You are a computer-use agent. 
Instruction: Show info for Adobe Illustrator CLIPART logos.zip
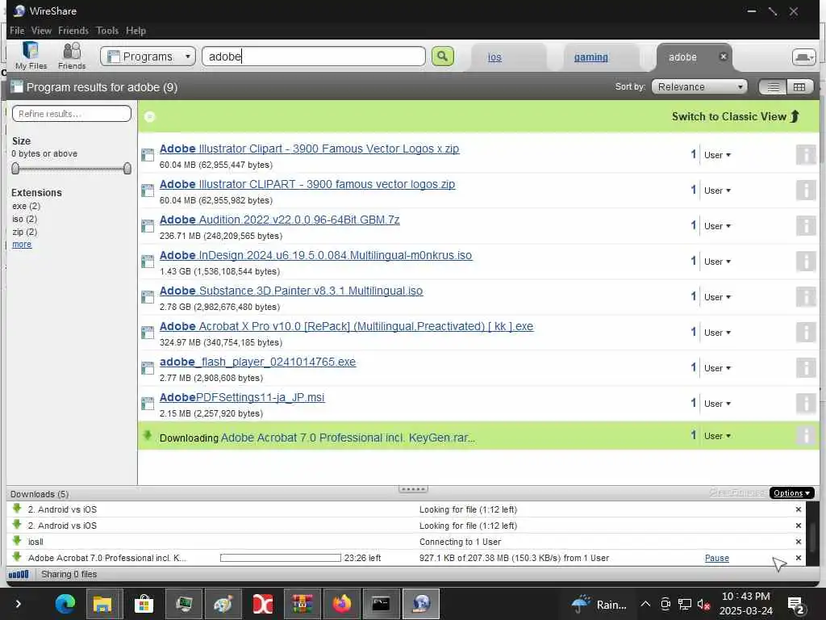coord(806,191)
